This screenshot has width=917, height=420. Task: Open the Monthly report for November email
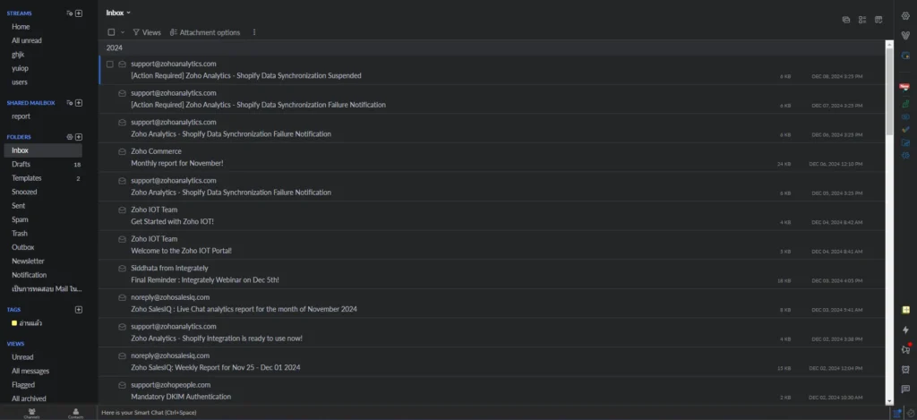[492, 158]
